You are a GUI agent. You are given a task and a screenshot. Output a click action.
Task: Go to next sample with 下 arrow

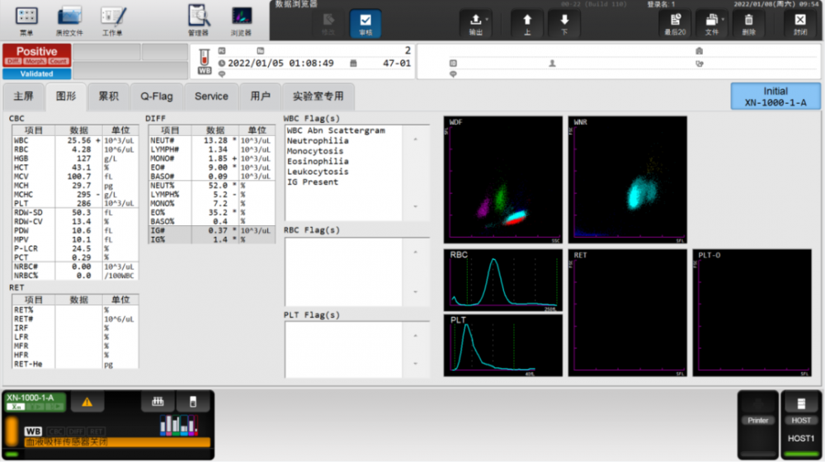[564, 22]
